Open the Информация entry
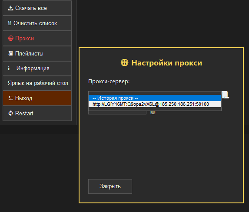This screenshot has width=249, height=212. coord(37,68)
